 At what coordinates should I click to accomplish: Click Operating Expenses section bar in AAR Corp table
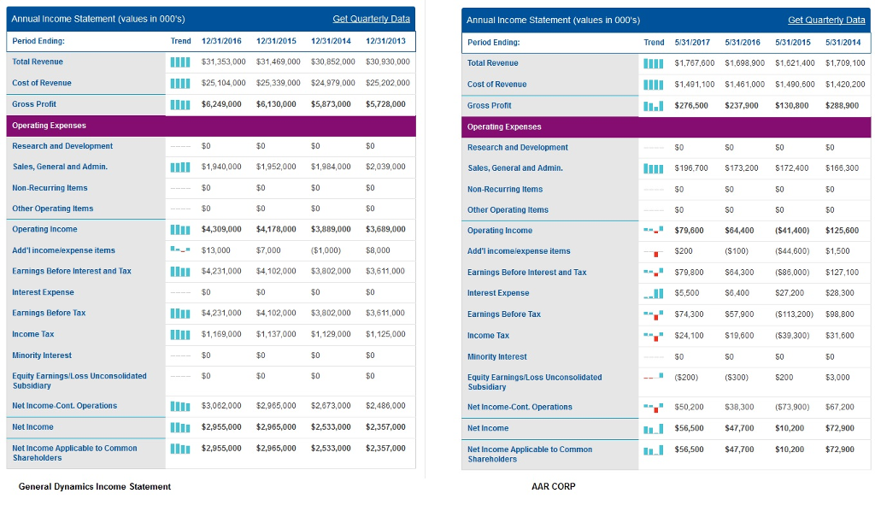click(667, 126)
